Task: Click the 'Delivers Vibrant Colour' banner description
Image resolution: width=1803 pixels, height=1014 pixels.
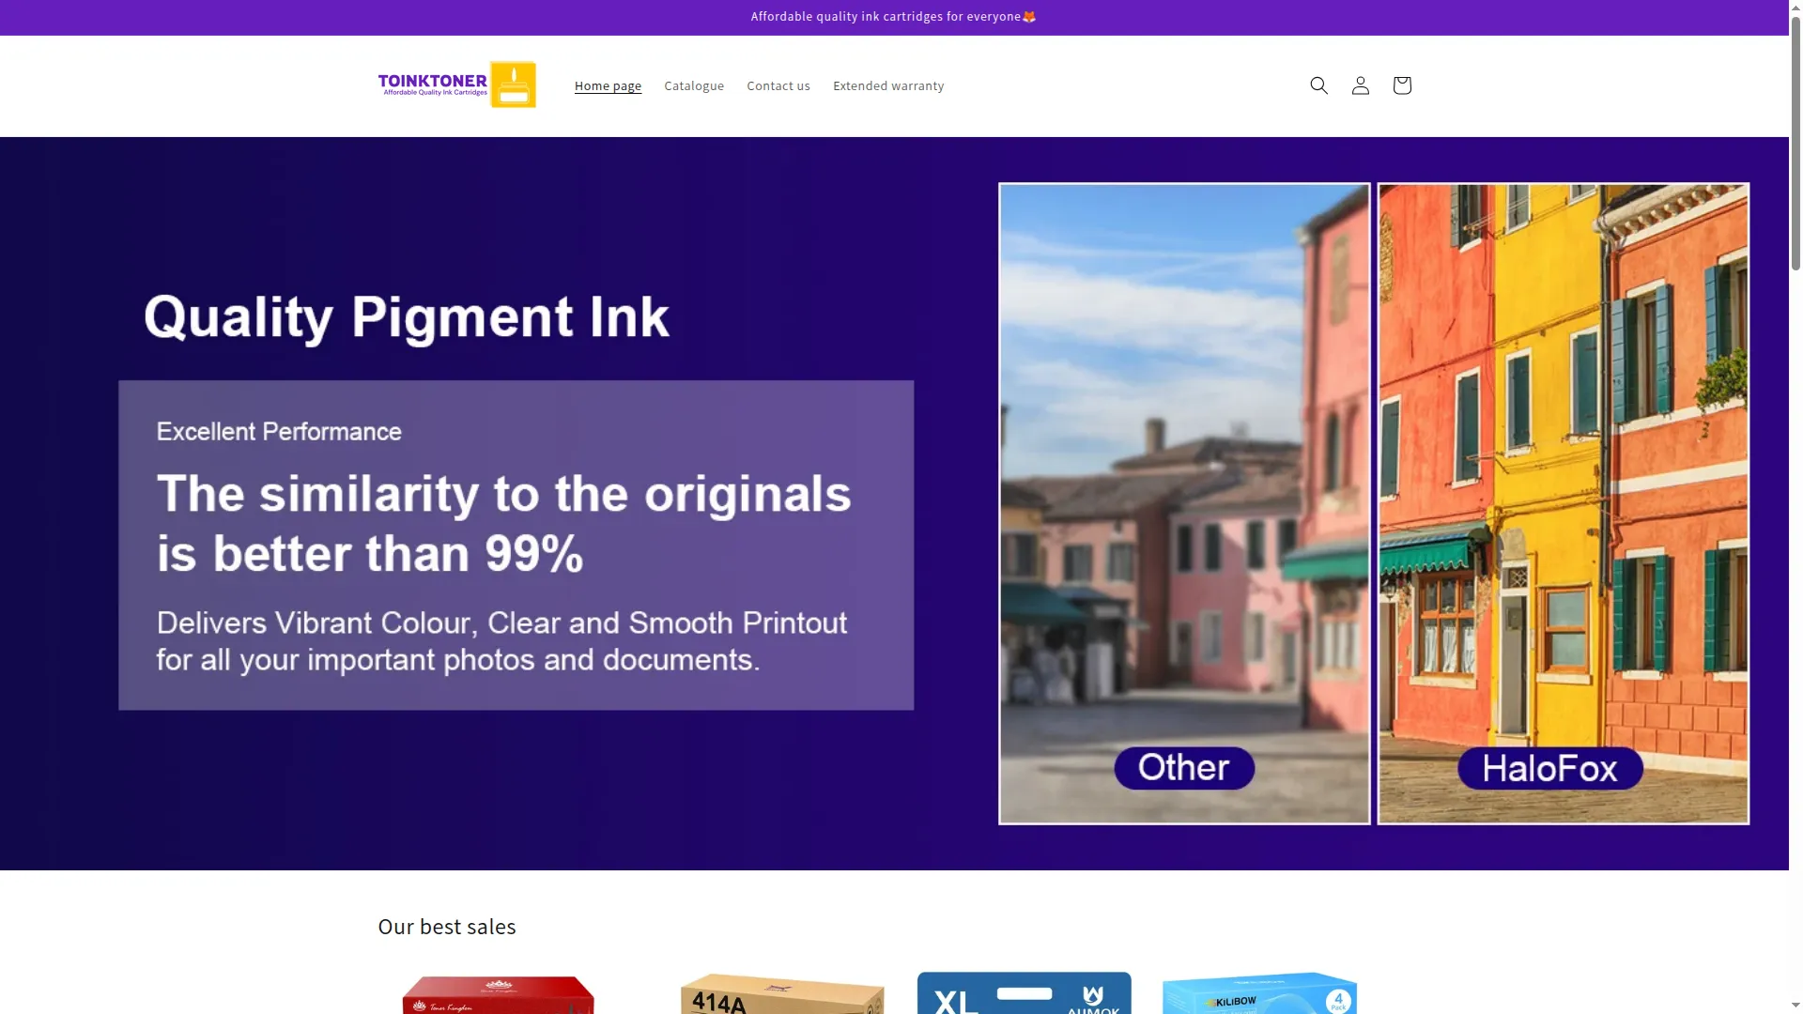Action: (x=501, y=641)
